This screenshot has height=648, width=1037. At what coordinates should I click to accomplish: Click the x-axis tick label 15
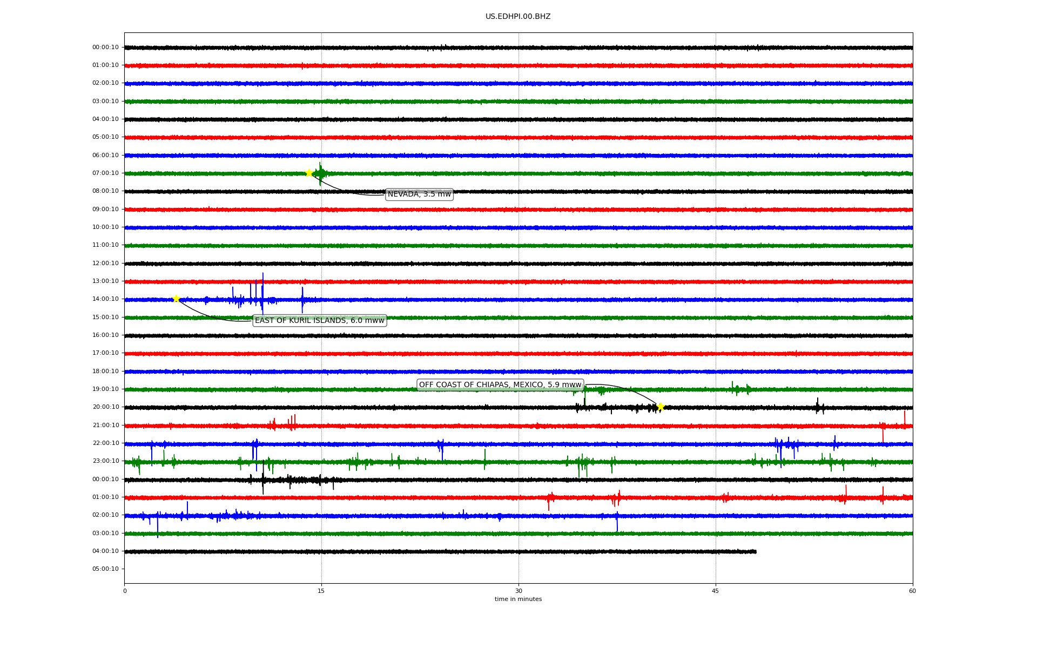321,591
